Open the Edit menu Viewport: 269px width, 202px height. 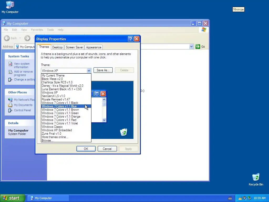point(14,30)
